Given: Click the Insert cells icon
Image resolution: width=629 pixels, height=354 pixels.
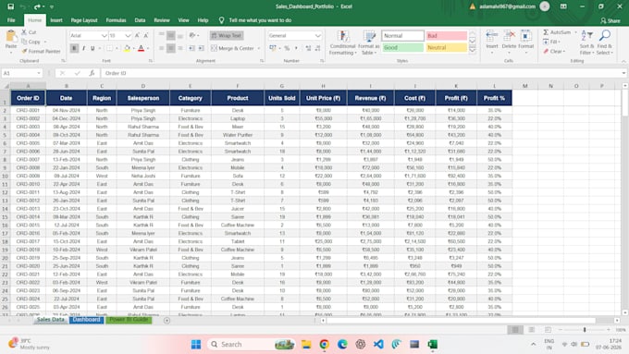Looking at the screenshot, I should point(491,36).
